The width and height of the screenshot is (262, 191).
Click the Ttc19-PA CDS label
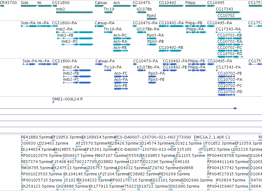pos(113,67)
